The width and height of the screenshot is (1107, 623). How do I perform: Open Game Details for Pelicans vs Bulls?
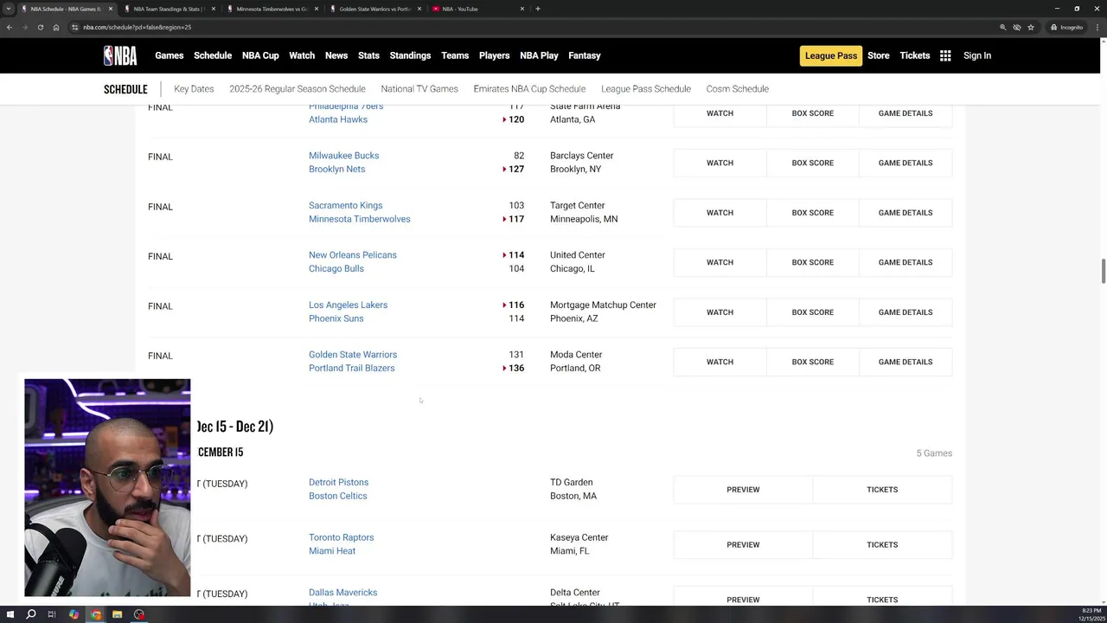pyautogui.click(x=905, y=262)
